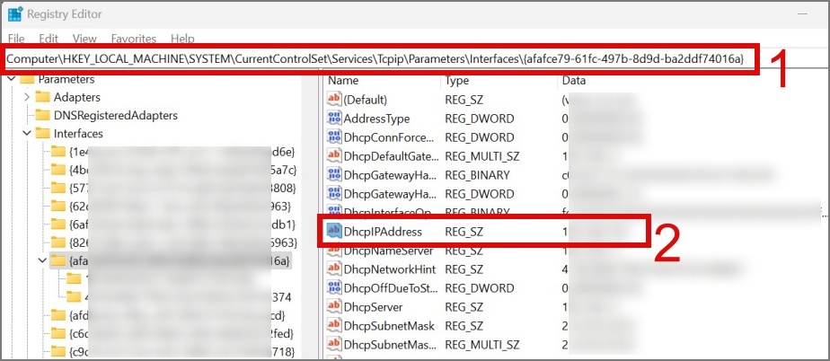Click REG_DWORD type cell of AddressType
The width and height of the screenshot is (830, 361).
pos(479,119)
